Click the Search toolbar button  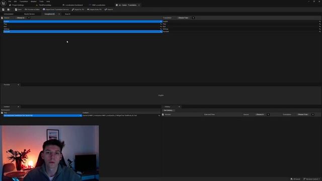pos(109,10)
